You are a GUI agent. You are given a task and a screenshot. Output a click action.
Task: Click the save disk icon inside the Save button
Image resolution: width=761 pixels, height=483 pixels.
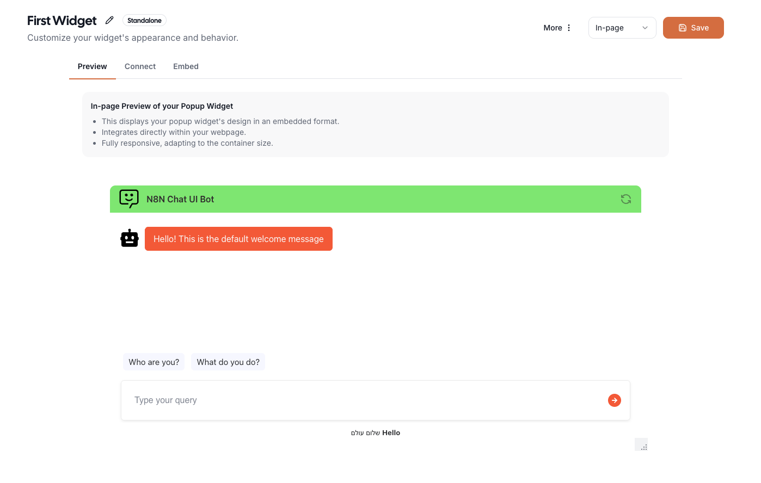(682, 27)
